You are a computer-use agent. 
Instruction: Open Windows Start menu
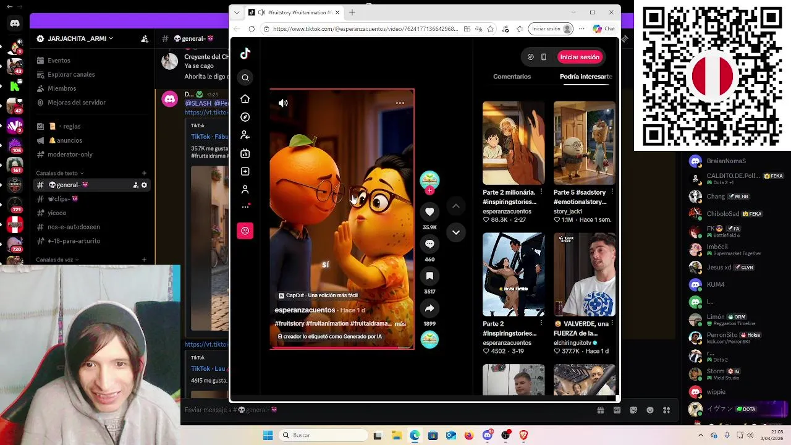[268, 435]
